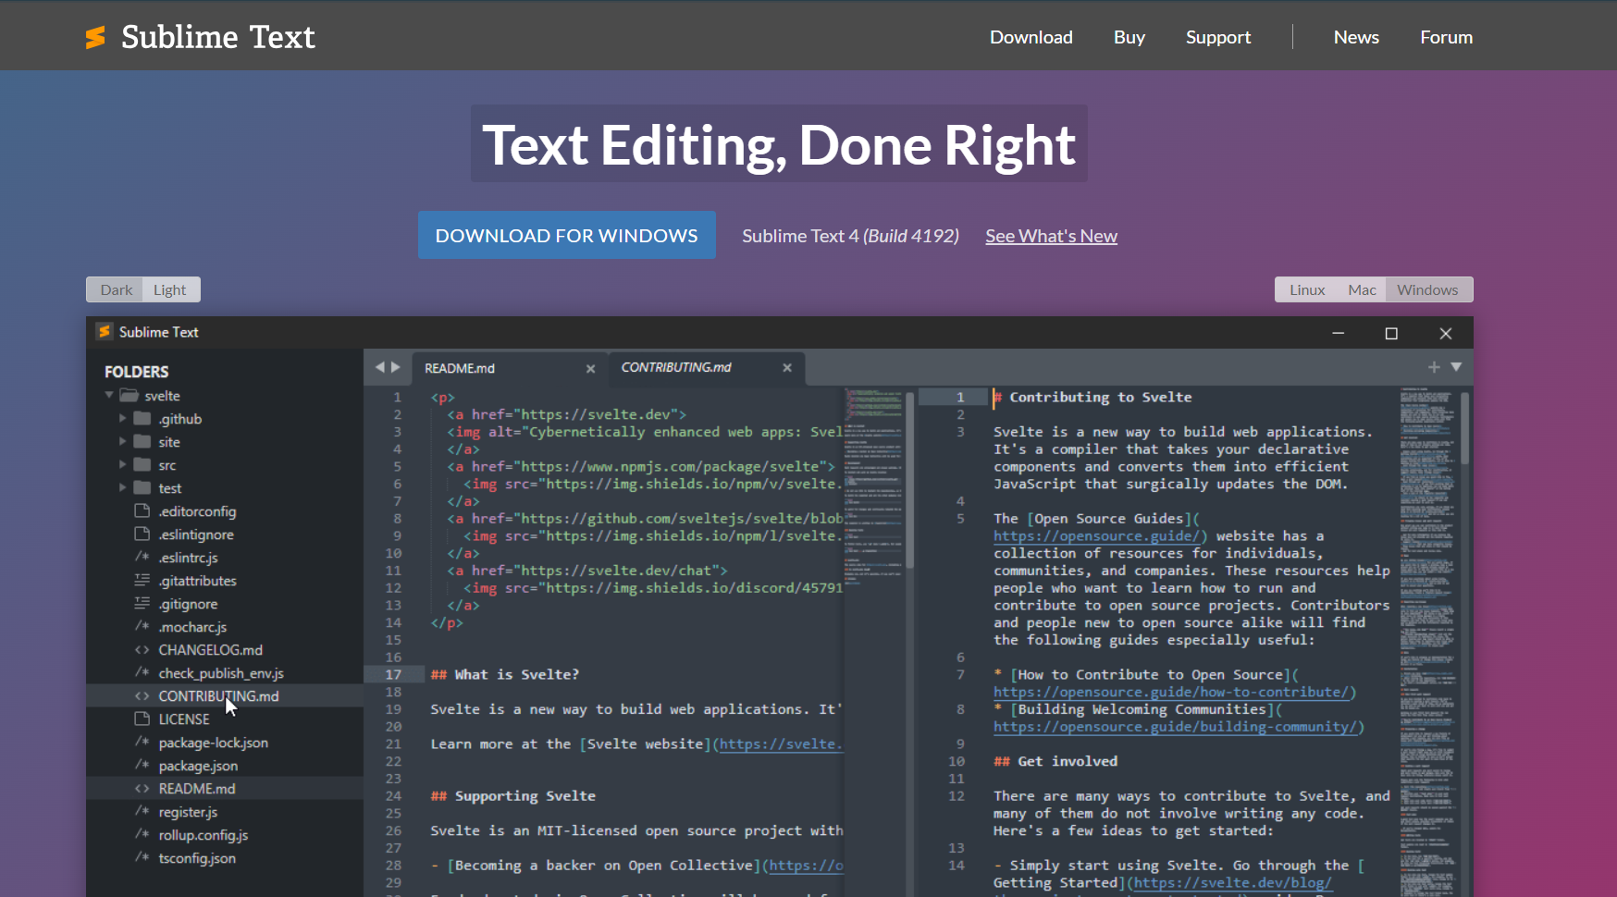Switch the editor preview to Light theme
The width and height of the screenshot is (1617, 897).
coord(171,289)
